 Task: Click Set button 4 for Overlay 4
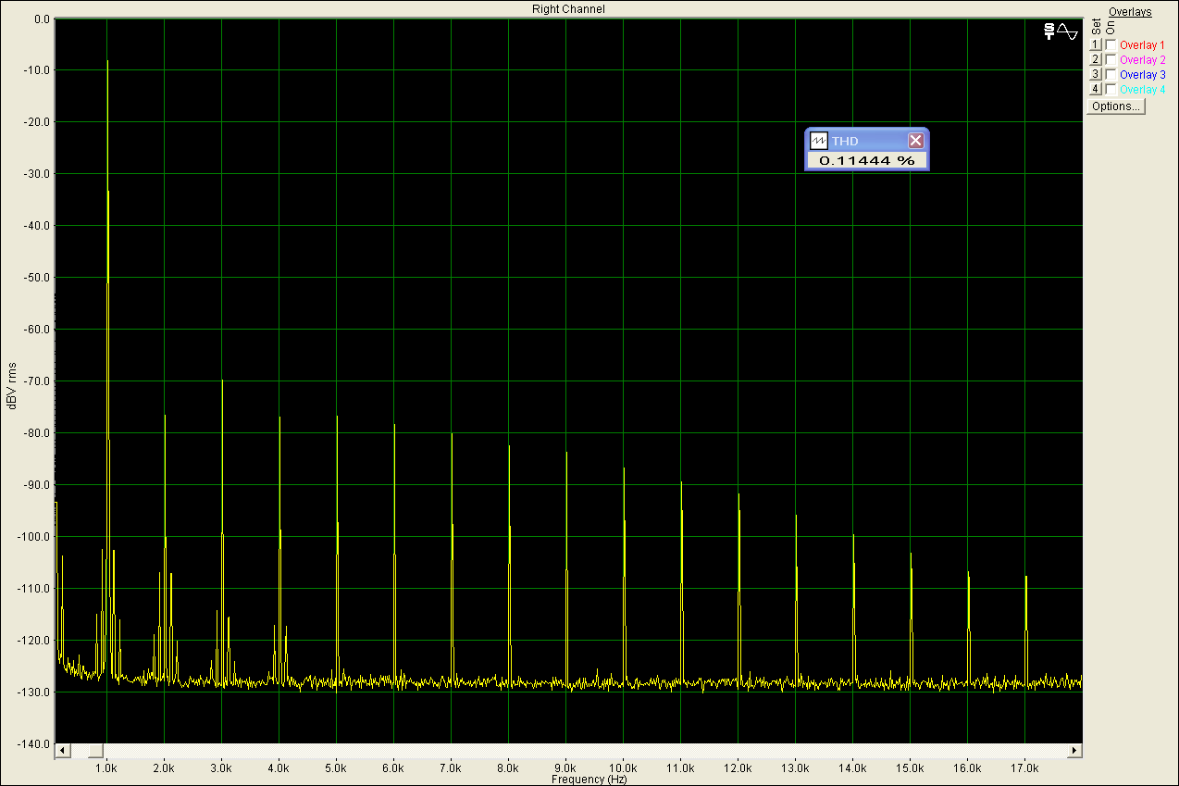tap(1095, 89)
